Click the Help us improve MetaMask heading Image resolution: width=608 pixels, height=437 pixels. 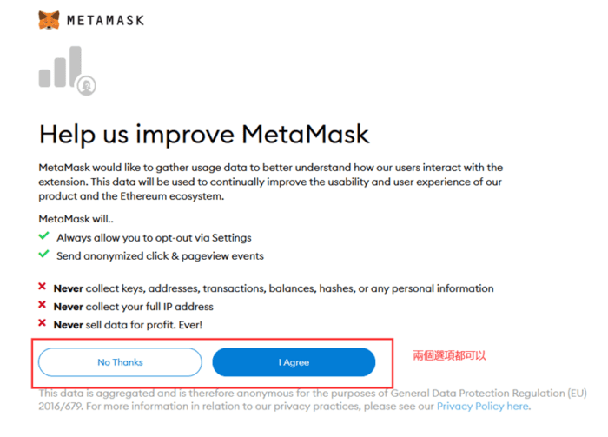204,135
